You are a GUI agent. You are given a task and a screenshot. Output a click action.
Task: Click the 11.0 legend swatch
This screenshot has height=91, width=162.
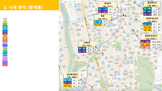tap(5, 43)
